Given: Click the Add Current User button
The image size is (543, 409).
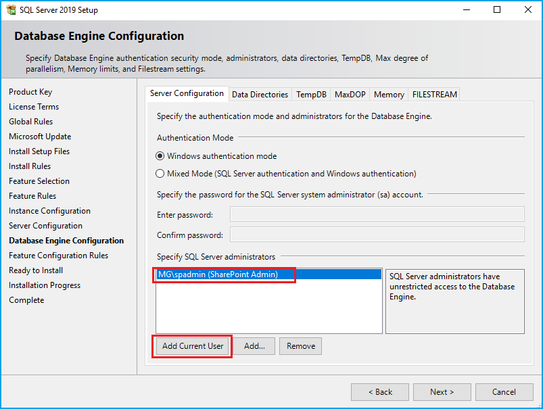Looking at the screenshot, I should click(x=193, y=346).
